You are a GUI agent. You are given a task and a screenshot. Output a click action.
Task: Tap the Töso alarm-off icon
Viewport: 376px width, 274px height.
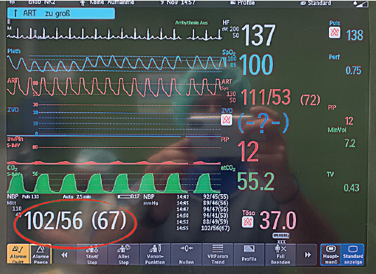tap(248, 222)
